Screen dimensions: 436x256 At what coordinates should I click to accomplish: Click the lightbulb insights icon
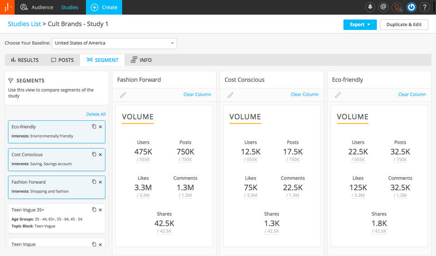pyautogui.click(x=397, y=7)
